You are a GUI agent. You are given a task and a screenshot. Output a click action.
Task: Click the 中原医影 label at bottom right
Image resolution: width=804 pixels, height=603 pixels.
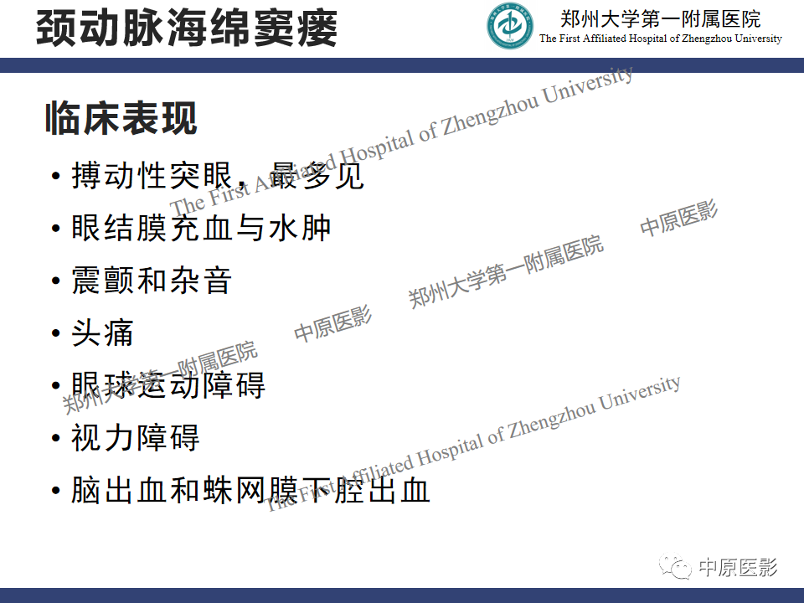click(x=739, y=568)
